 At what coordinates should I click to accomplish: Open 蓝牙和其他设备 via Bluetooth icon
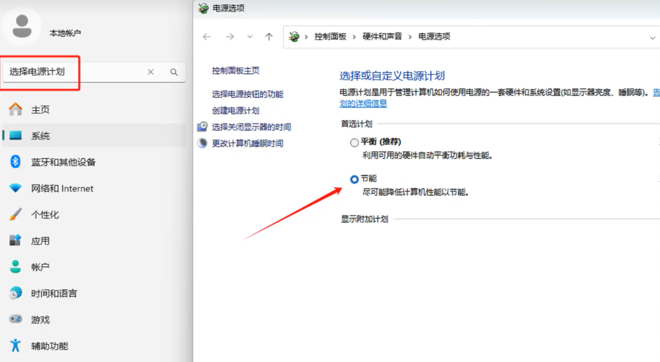coord(15,162)
